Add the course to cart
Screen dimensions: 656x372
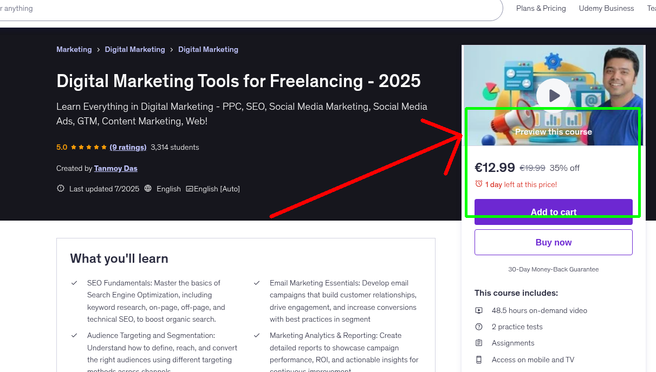point(553,212)
